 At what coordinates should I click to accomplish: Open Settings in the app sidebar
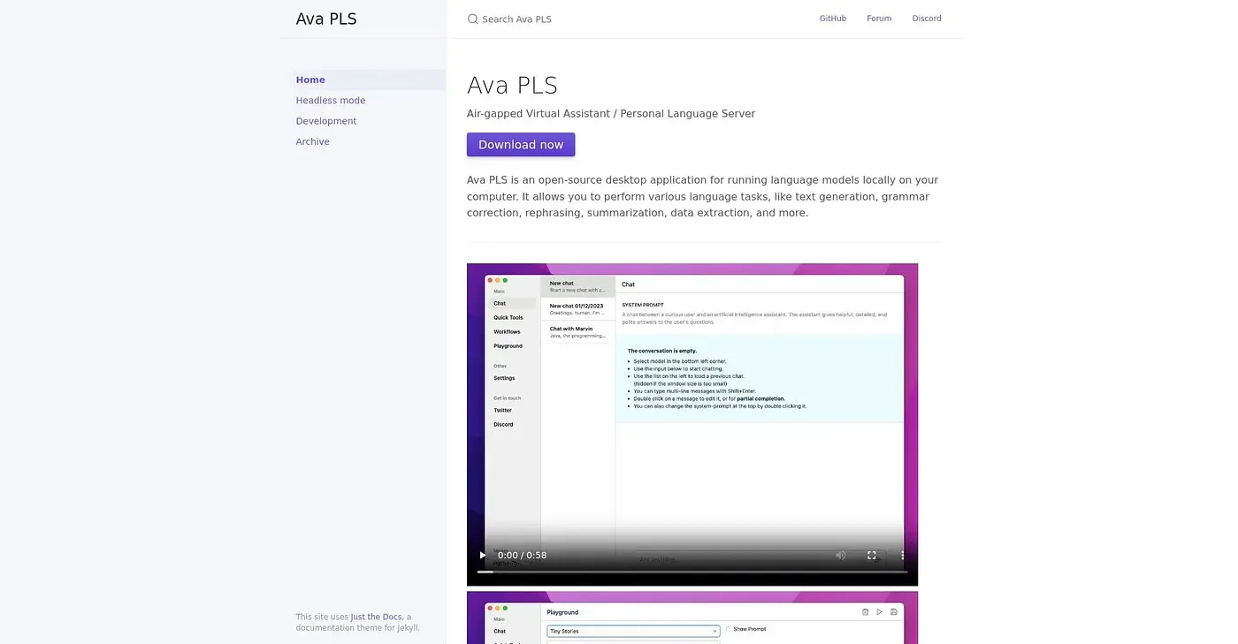tap(504, 378)
